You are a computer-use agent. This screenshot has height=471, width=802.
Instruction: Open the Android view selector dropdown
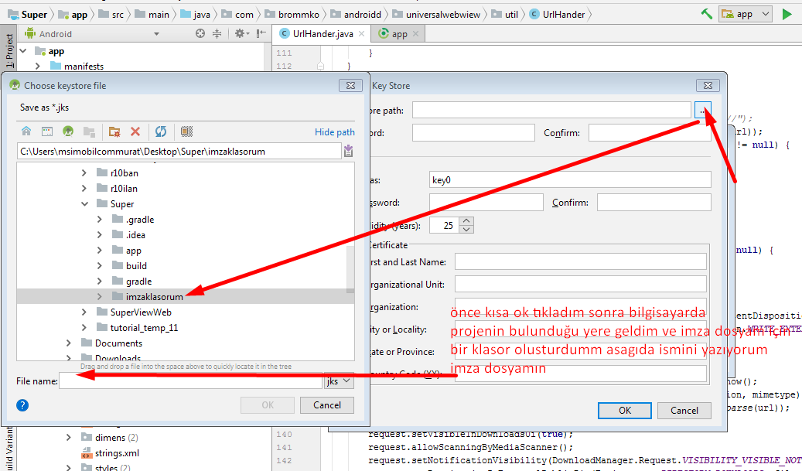coord(156,34)
